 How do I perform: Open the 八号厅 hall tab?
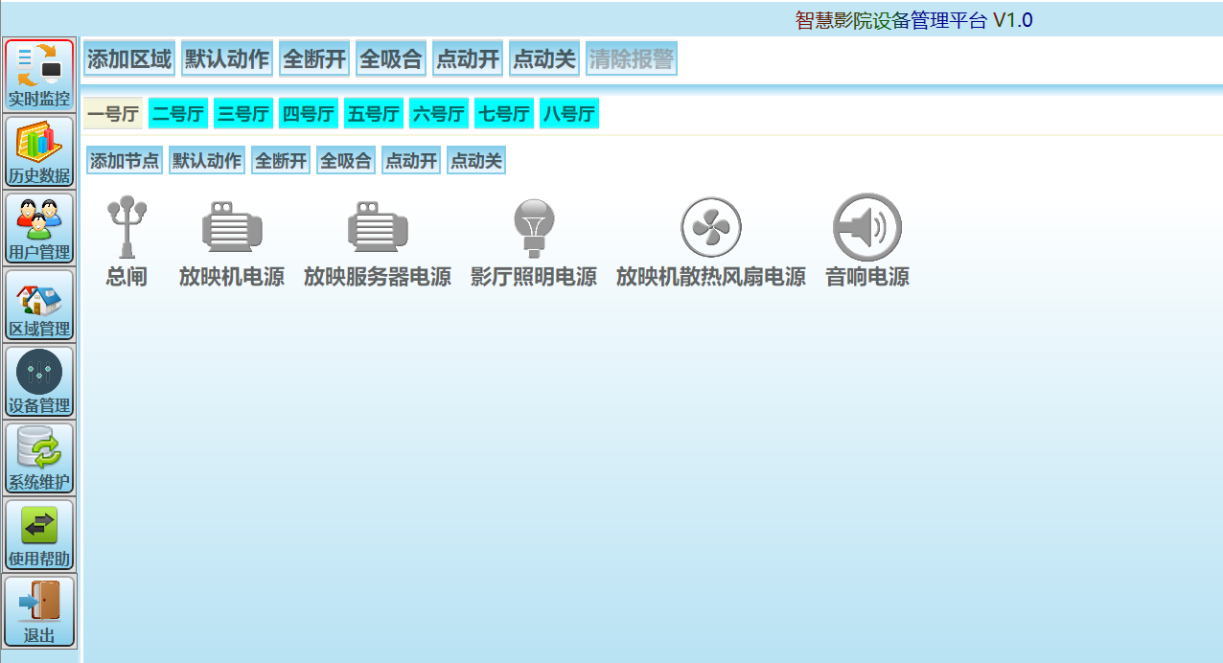pos(568,112)
